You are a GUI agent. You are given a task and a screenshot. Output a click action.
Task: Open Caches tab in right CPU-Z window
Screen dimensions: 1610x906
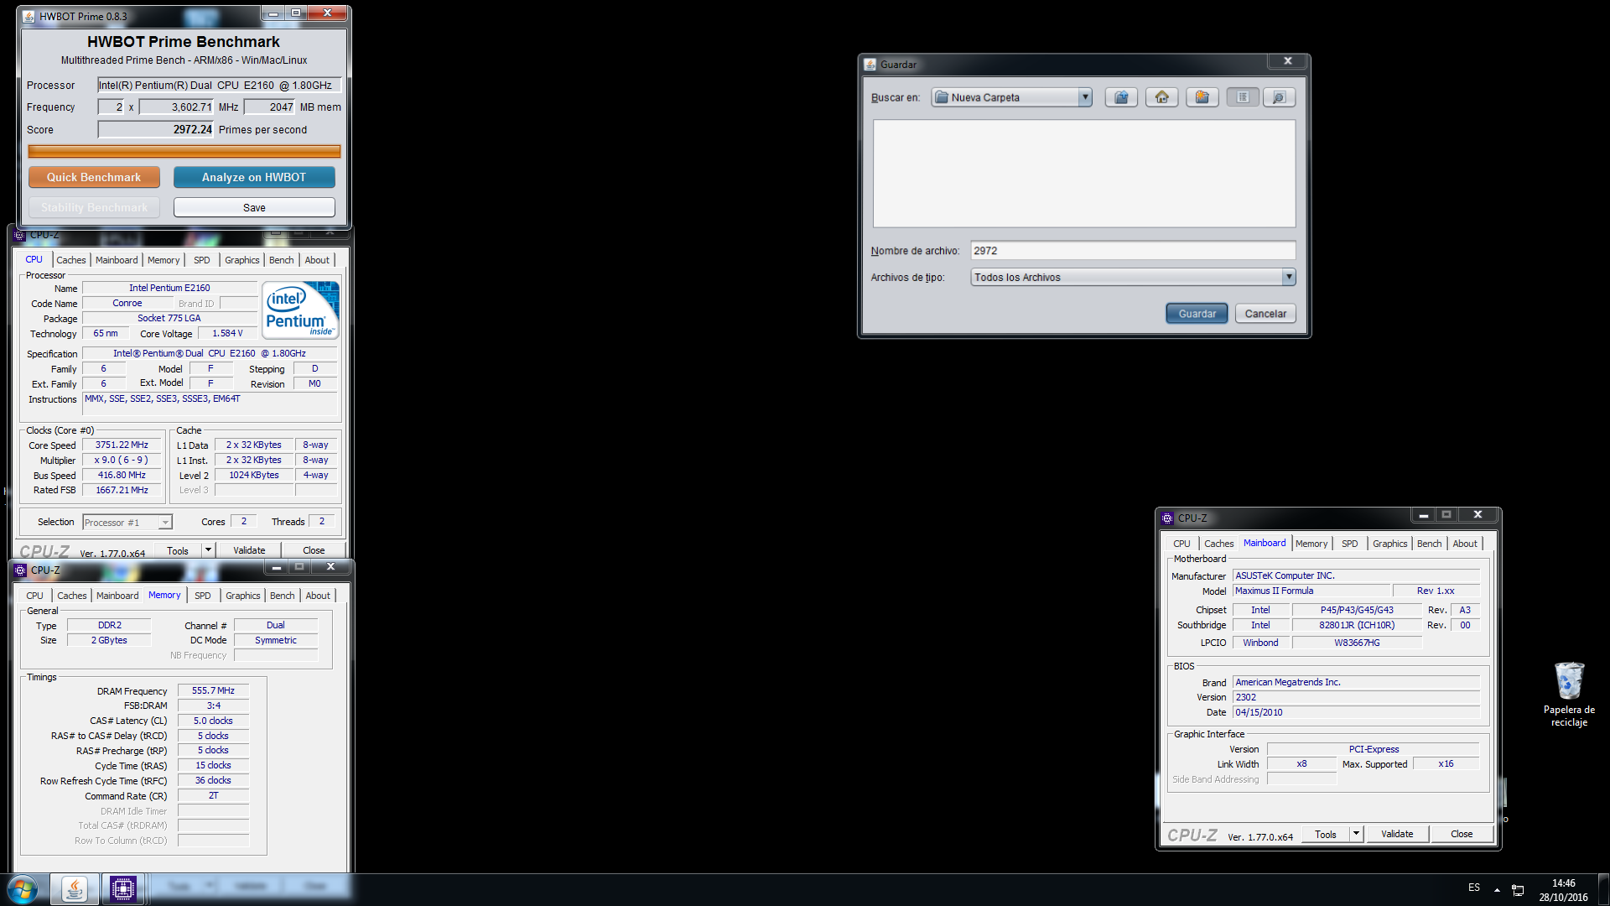pos(1219,544)
